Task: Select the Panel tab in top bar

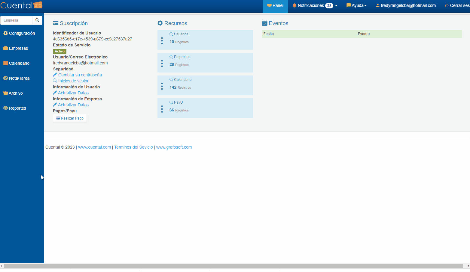Action: (x=275, y=6)
